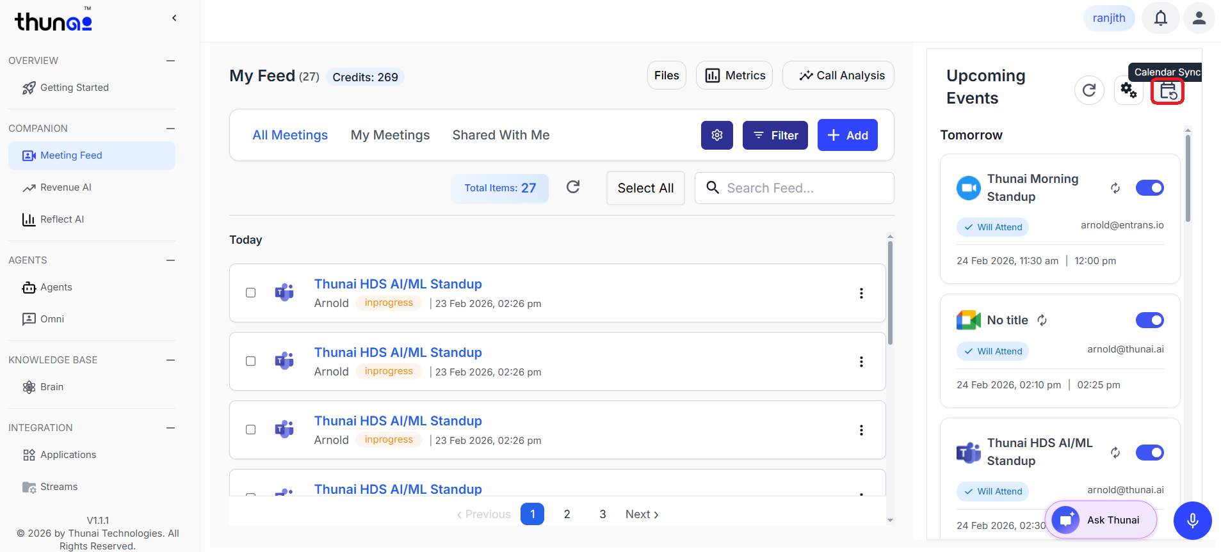Collapse the sidebar with the chevron

(174, 18)
